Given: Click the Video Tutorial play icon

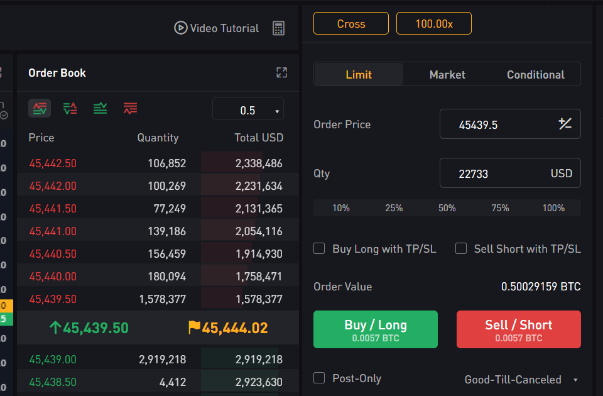Looking at the screenshot, I should (x=181, y=28).
